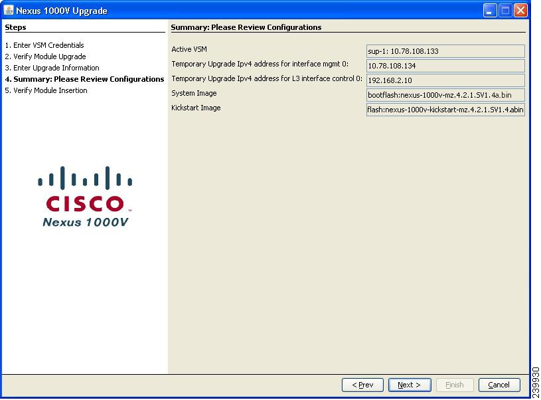Screen dimensions: 541x400
Task: Select step 2 Verify Module Upgrade
Action: (46, 56)
